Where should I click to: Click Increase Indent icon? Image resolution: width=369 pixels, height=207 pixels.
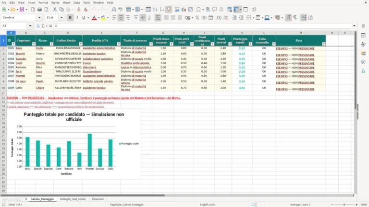pos(234,18)
